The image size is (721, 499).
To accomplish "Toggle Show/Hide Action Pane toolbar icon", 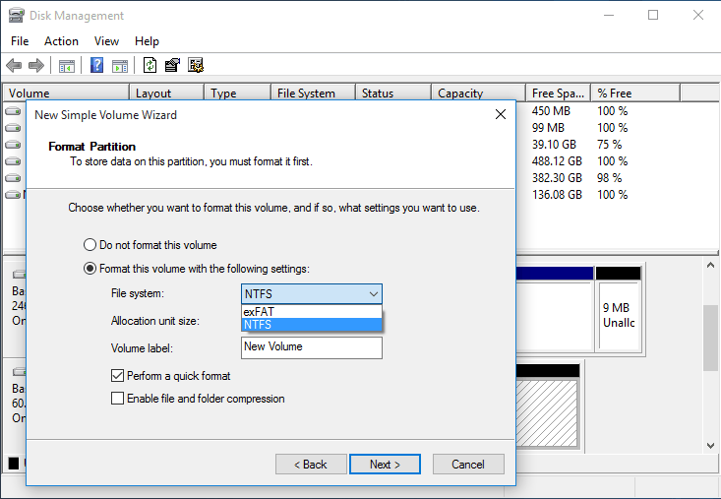I will [120, 65].
